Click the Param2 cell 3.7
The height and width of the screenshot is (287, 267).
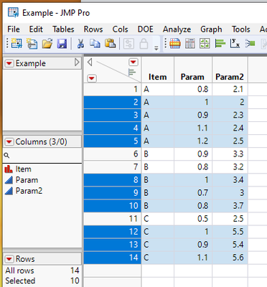click(x=230, y=206)
